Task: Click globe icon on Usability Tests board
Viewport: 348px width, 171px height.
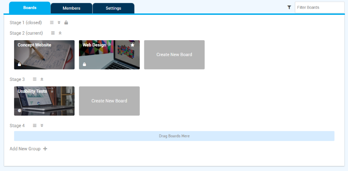Action: 19,111
